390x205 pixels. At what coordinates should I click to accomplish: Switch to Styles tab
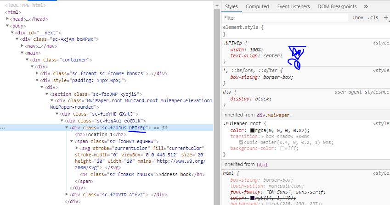[x=232, y=6]
